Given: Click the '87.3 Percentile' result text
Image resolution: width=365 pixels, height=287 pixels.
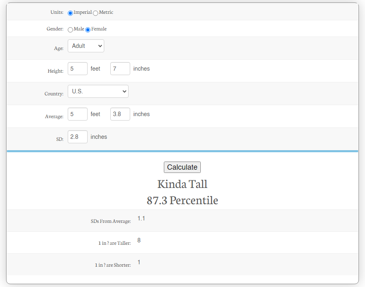Looking at the screenshot, I should (182, 201).
